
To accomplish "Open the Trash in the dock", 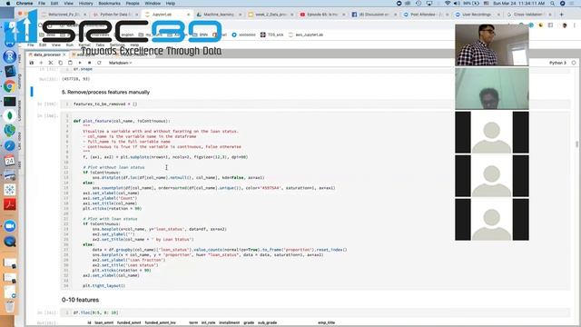I will [x=10, y=306].
